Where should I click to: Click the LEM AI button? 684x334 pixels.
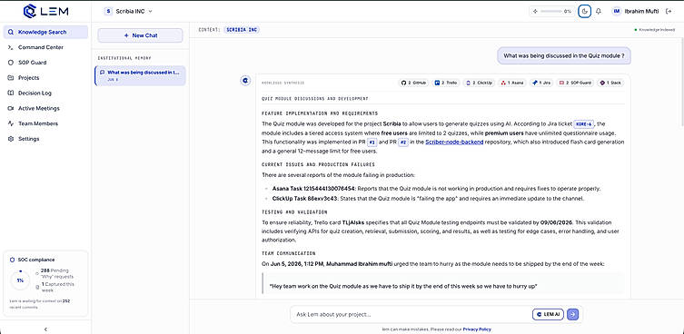pos(548,314)
